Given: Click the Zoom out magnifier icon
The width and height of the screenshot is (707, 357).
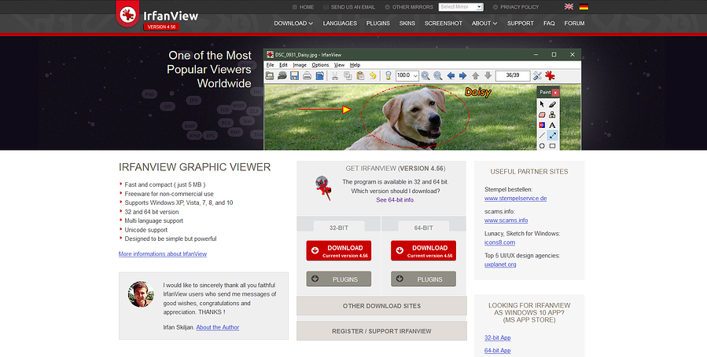Looking at the screenshot, I should click(438, 76).
